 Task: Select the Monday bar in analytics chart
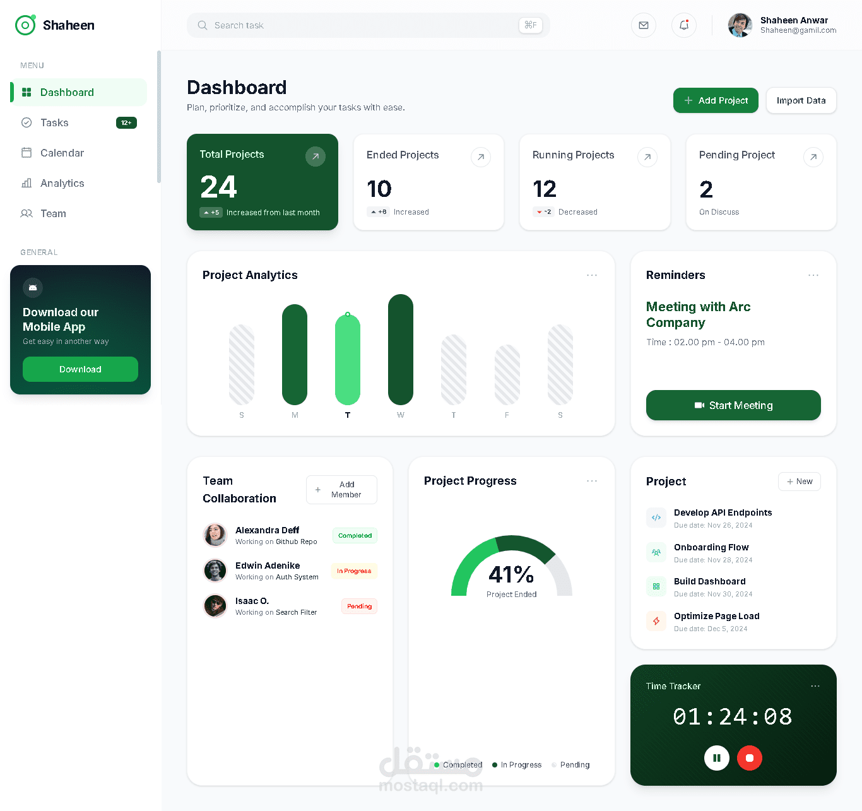[x=295, y=355]
